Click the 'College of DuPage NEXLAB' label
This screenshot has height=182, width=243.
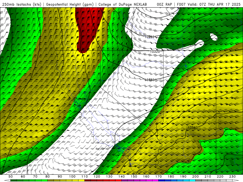click(123, 5)
